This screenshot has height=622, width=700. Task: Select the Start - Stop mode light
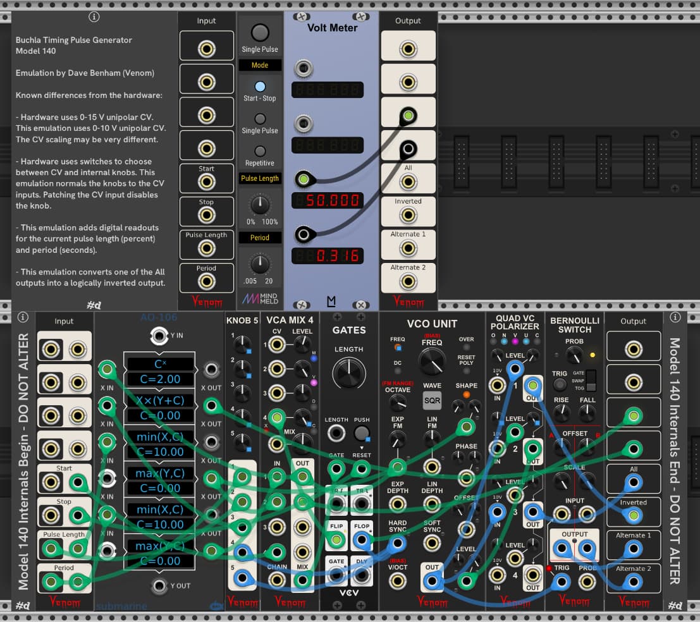(x=260, y=87)
